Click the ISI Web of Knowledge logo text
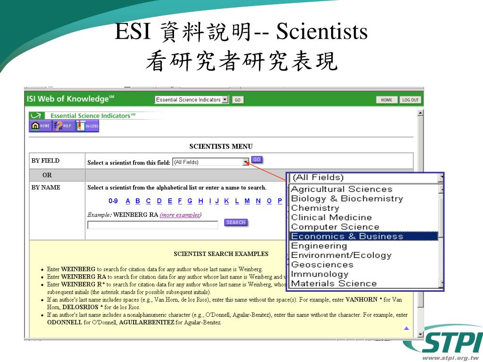 (x=70, y=99)
